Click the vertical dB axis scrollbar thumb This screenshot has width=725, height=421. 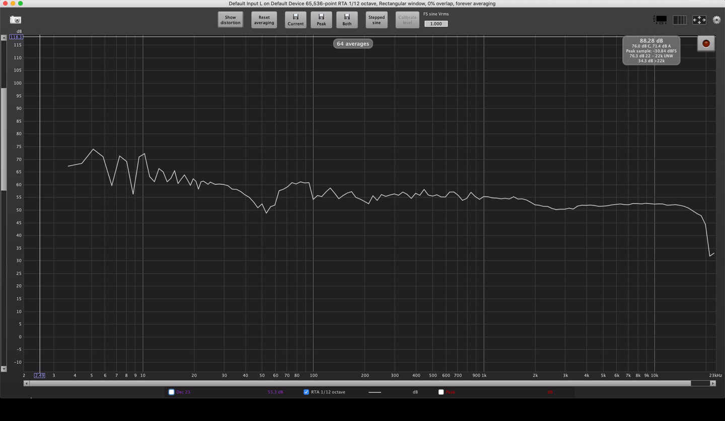coord(4,139)
